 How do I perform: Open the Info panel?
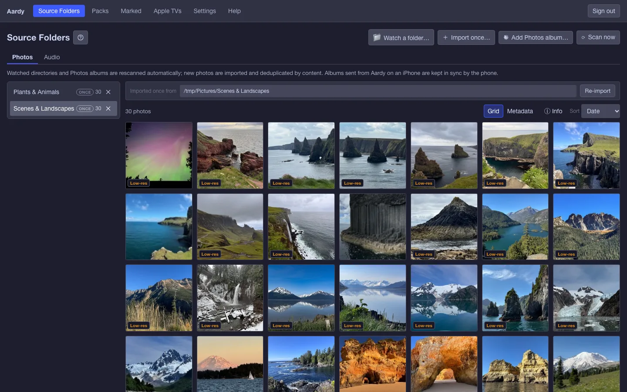[553, 111]
